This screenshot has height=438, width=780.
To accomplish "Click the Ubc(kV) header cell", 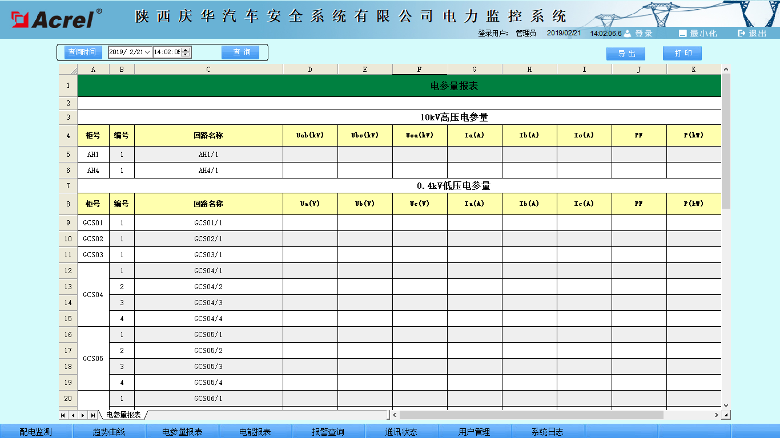I will (365, 135).
